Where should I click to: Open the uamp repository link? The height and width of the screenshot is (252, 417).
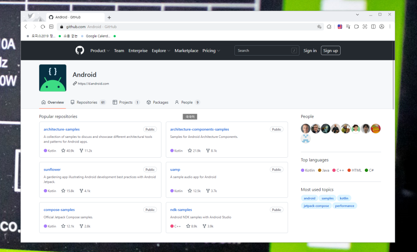175,169
